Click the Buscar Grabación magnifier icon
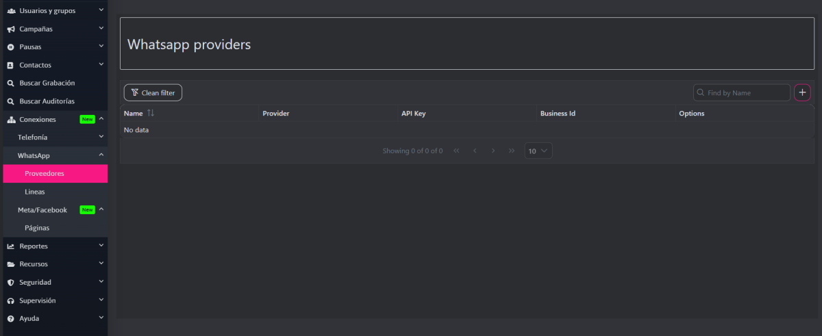 click(11, 83)
